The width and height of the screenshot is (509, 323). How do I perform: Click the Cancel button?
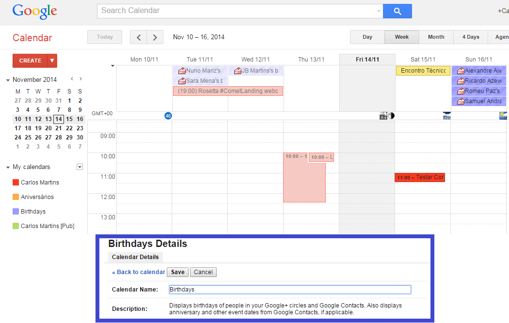coord(203,272)
